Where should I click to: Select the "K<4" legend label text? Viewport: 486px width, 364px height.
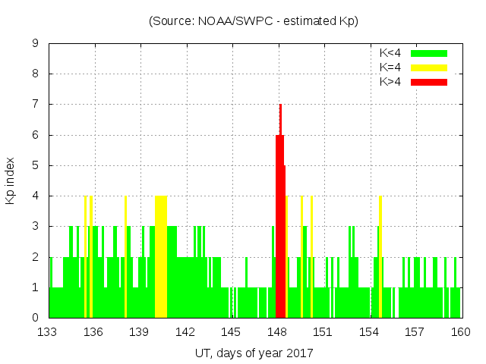coord(390,53)
